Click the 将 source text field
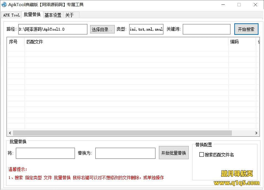The image size is (264, 190). point(45,153)
